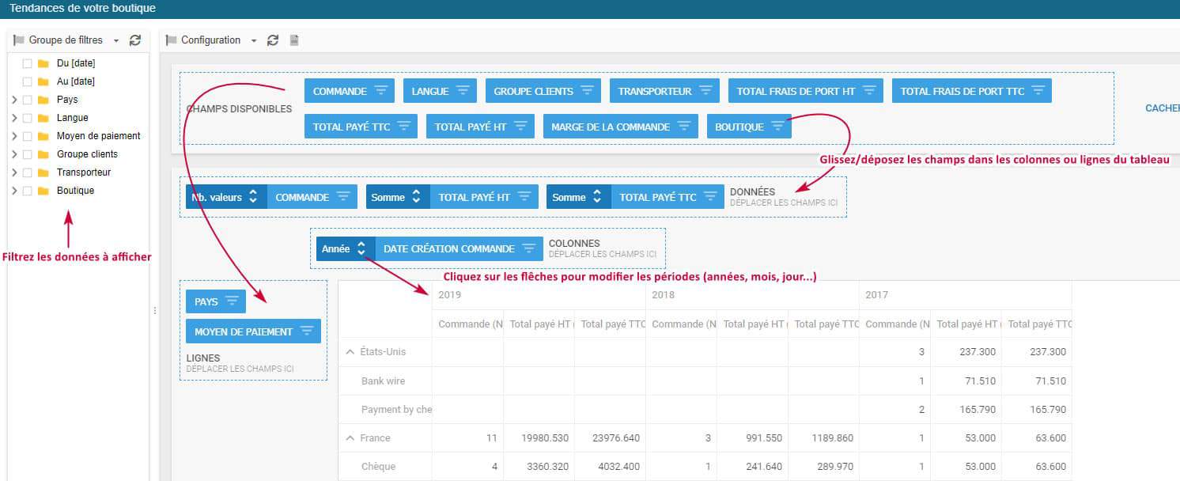The width and height of the screenshot is (1180, 481).
Task: Enable the Transporteur filter checkbox
Action: [28, 172]
